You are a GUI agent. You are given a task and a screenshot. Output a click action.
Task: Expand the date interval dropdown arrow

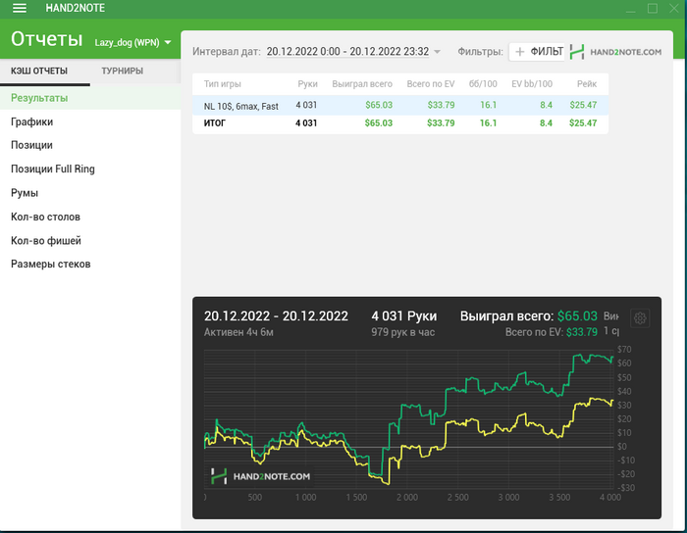[x=437, y=52]
